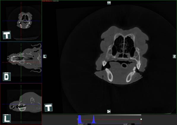This screenshot has height=125, width=177.
Task: Select the transverse slice thumbnail view
Action: 21,21
